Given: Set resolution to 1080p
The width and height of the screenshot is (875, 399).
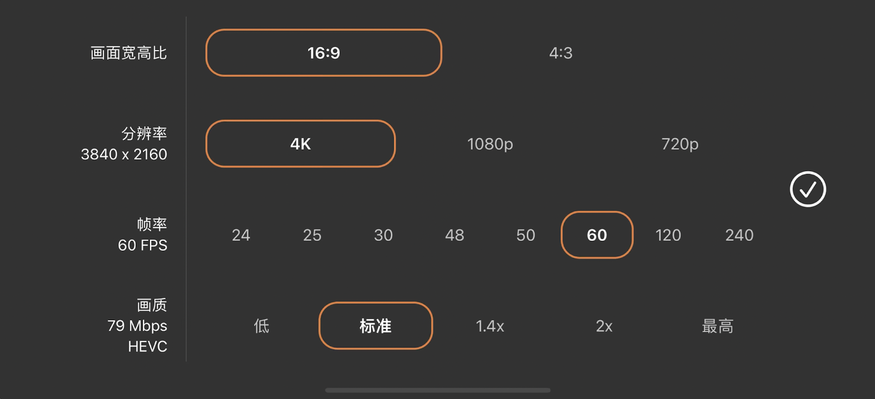Looking at the screenshot, I should pos(490,144).
